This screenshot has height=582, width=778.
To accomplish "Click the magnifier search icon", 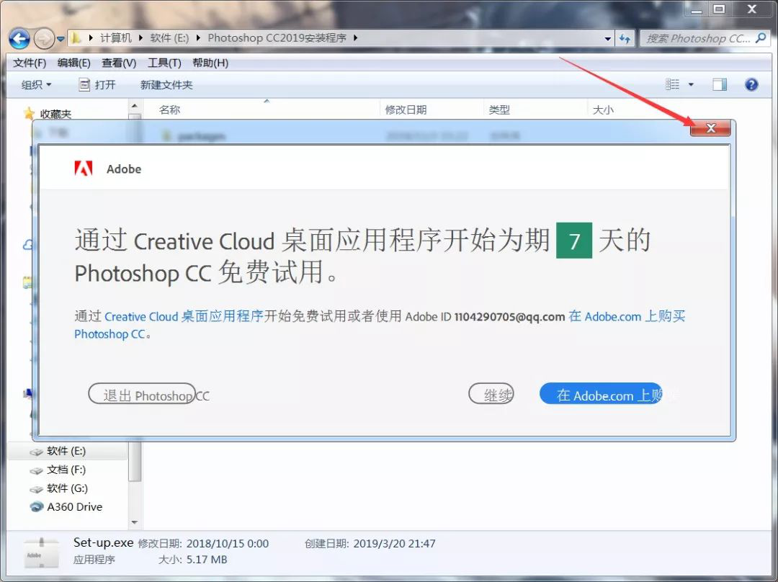I will [x=761, y=37].
